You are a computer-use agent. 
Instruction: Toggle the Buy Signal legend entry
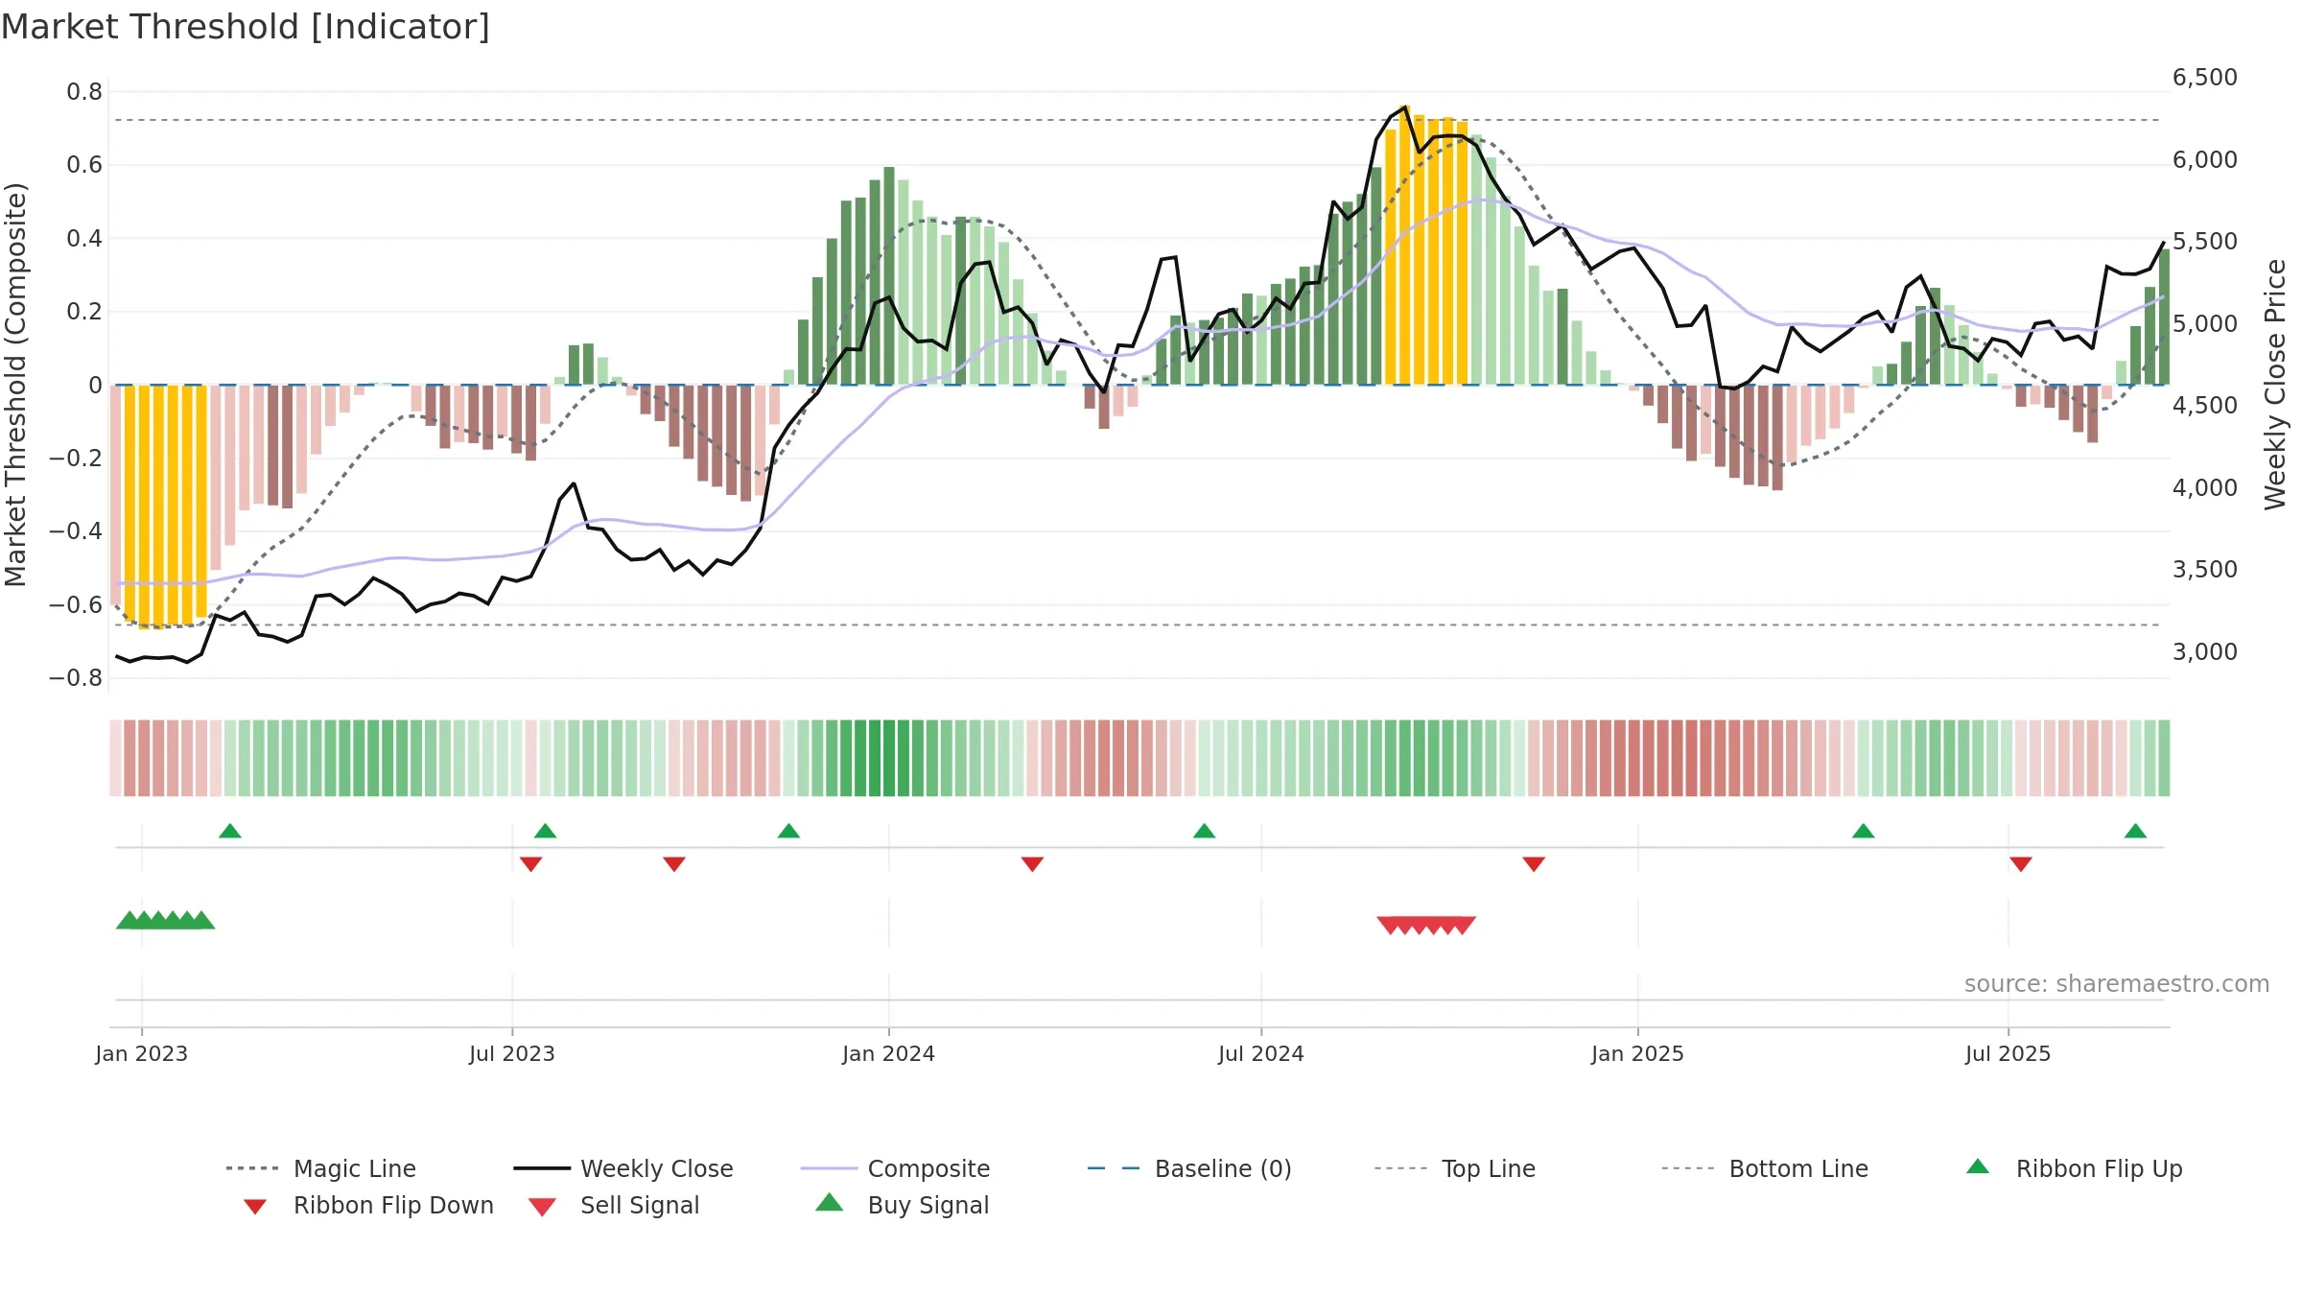click(x=902, y=1205)
